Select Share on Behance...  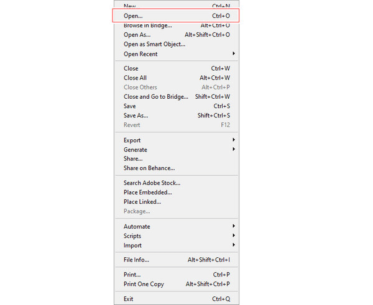[177, 168]
